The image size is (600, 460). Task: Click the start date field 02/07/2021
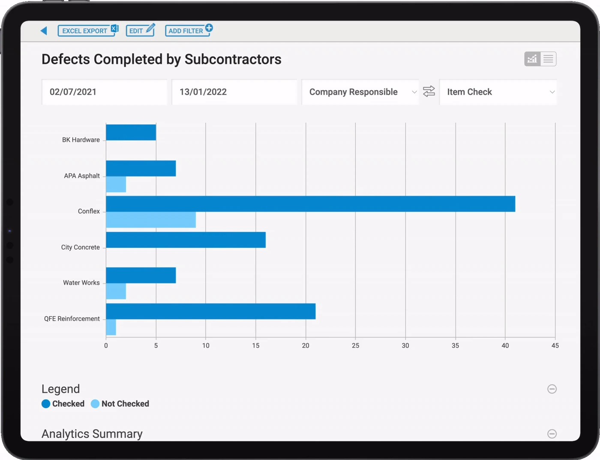(x=105, y=92)
